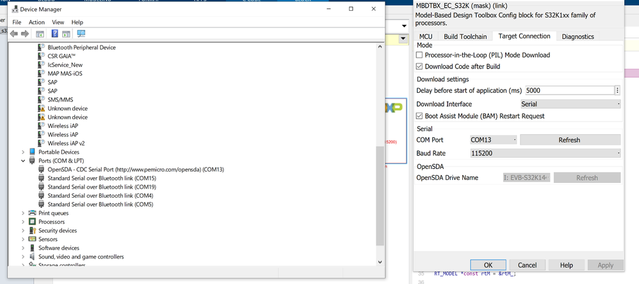Select the SMS/MMS device icon
Screen dimensions: 639x284
coord(41,100)
